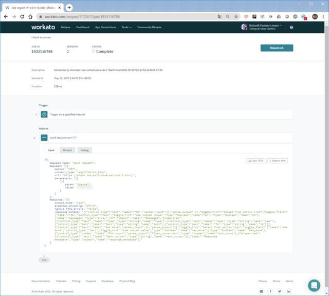Open version 2 link
Viewport: 329px width, 296px height.
[68, 51]
